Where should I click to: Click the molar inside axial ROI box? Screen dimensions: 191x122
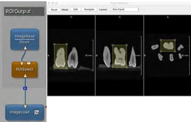[168, 45]
